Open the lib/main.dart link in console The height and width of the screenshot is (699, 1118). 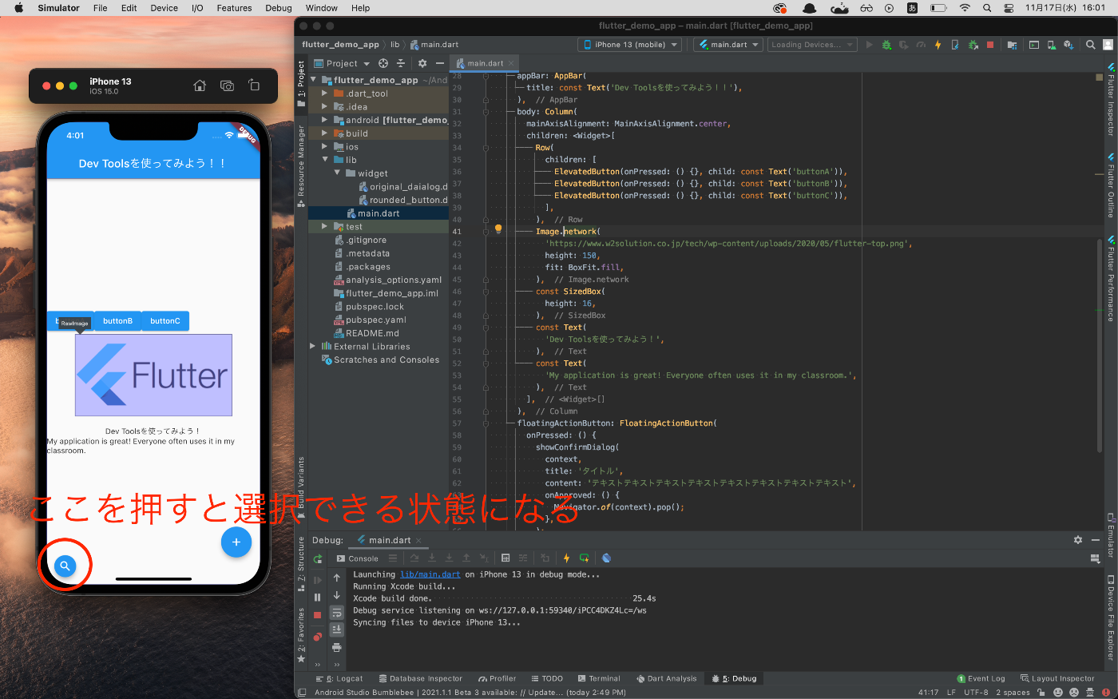[430, 574]
